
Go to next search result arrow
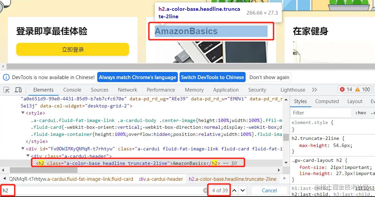click(x=243, y=190)
